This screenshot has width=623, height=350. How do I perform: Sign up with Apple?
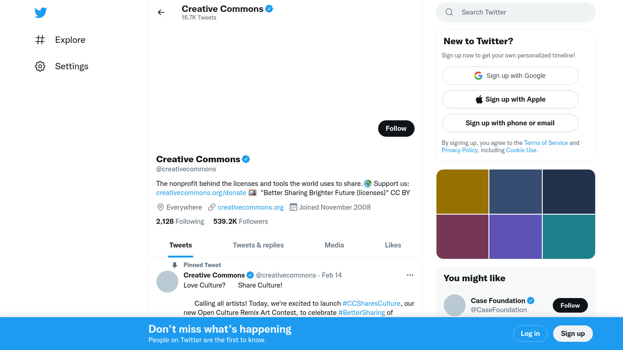tap(510, 99)
